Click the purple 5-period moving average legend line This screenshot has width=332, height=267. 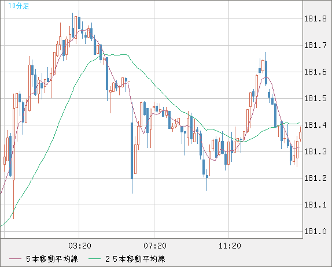15,259
